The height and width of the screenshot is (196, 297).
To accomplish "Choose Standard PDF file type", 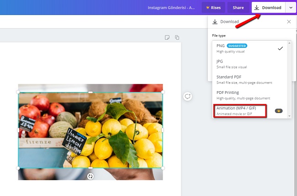I will [249, 80].
